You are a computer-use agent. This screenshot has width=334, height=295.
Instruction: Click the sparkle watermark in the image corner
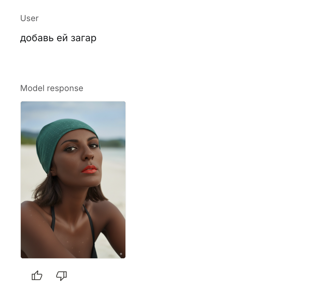pyautogui.click(x=121, y=254)
